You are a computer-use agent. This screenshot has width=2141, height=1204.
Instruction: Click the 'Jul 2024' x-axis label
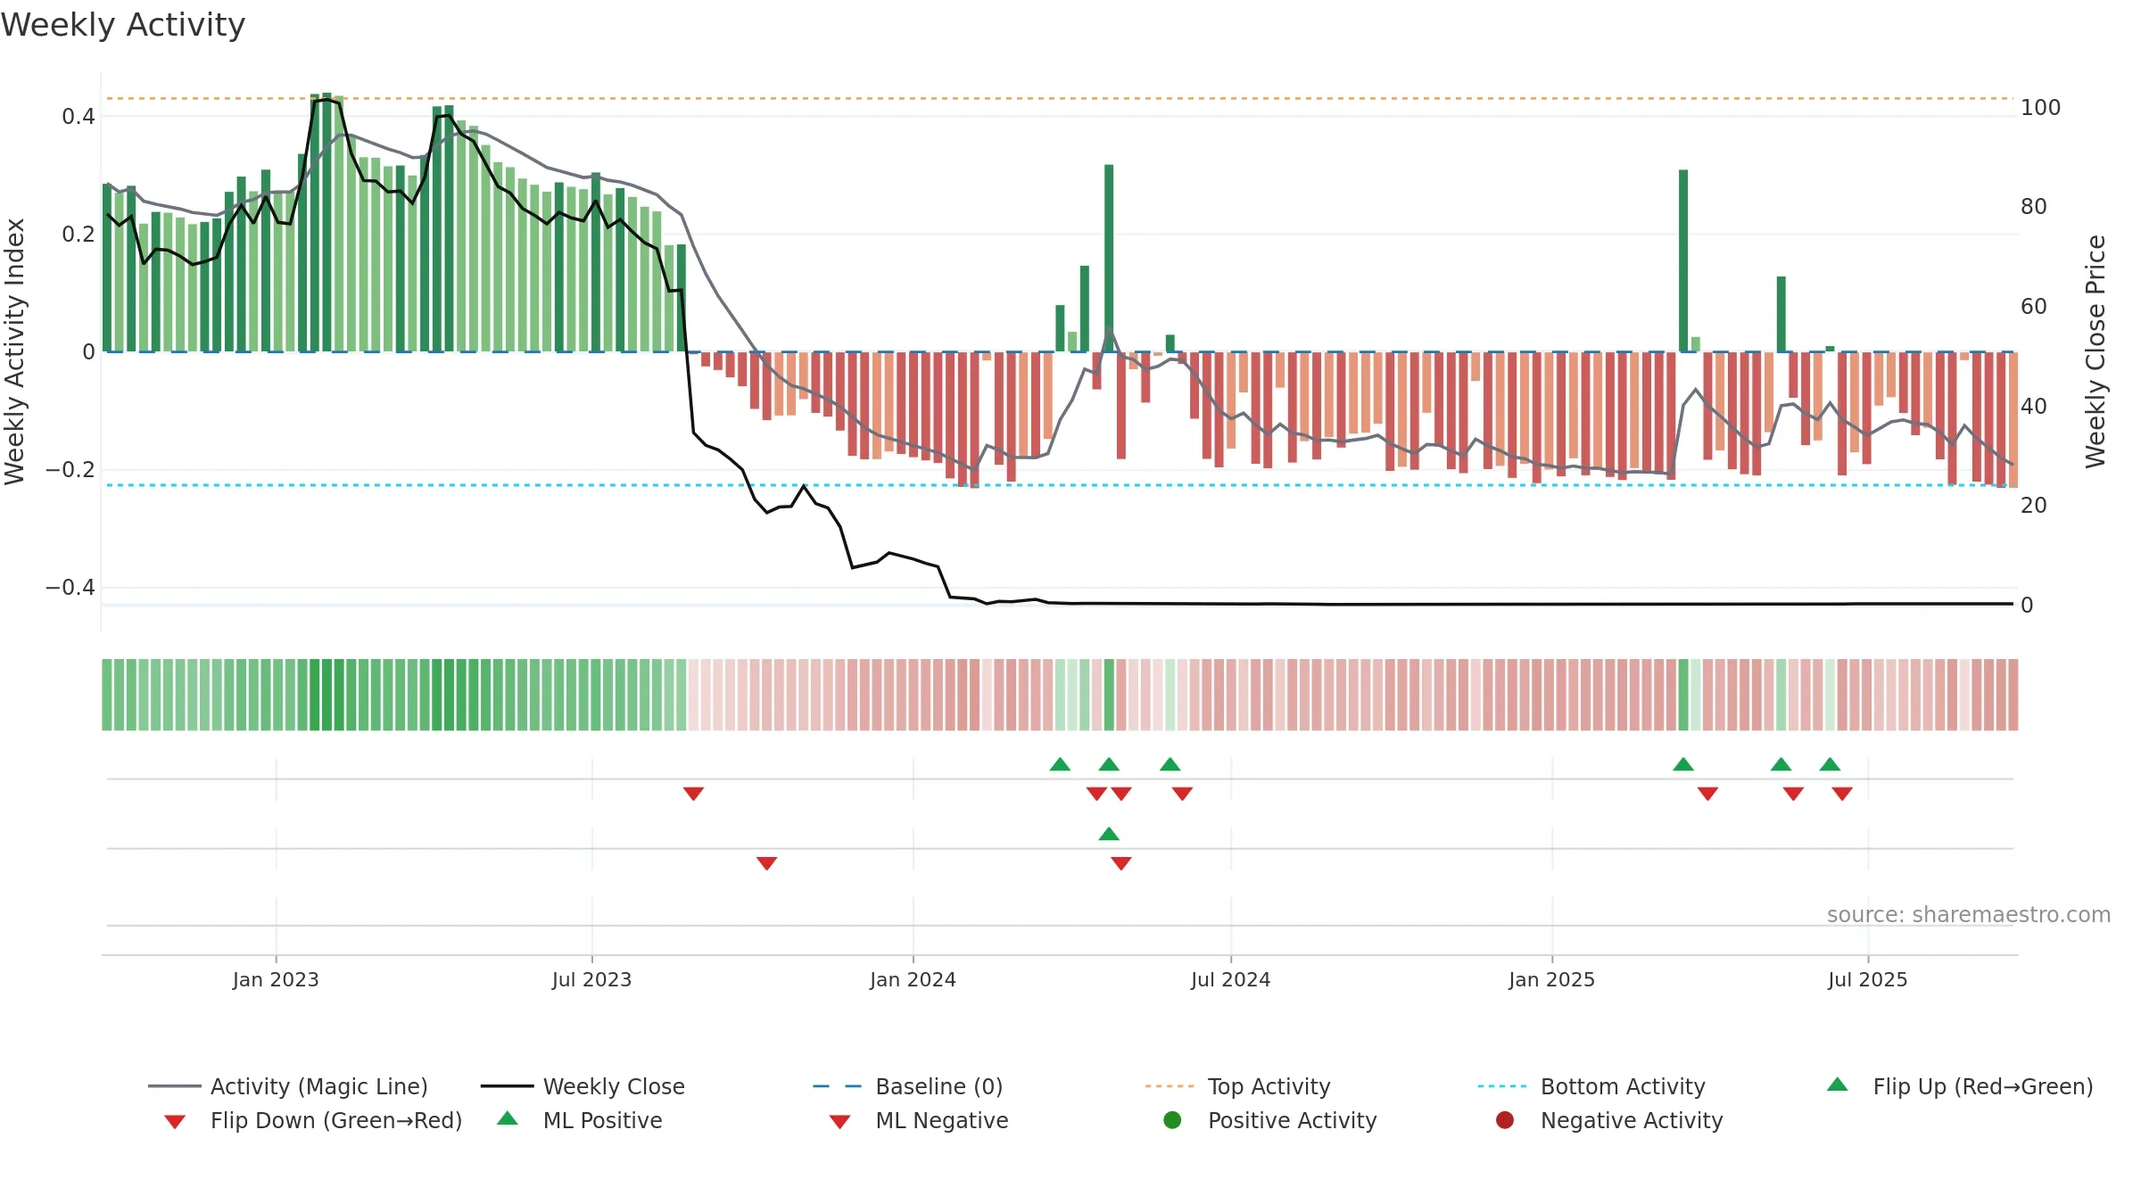tap(1230, 980)
